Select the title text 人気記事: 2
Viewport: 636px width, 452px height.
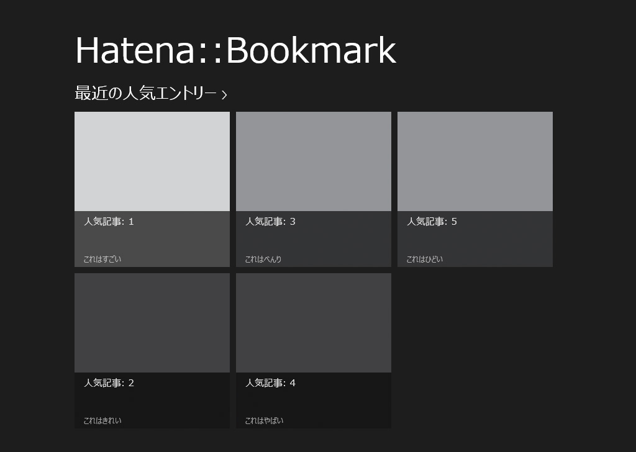109,382
